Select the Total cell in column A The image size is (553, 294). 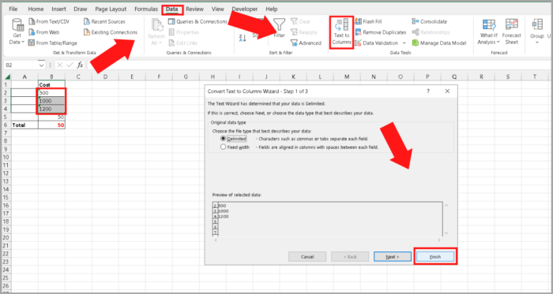pos(24,125)
